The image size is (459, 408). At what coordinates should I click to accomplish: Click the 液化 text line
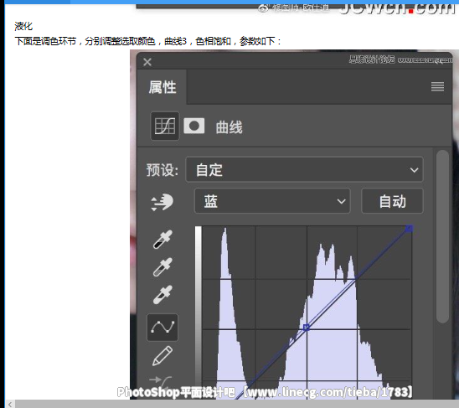(x=23, y=26)
